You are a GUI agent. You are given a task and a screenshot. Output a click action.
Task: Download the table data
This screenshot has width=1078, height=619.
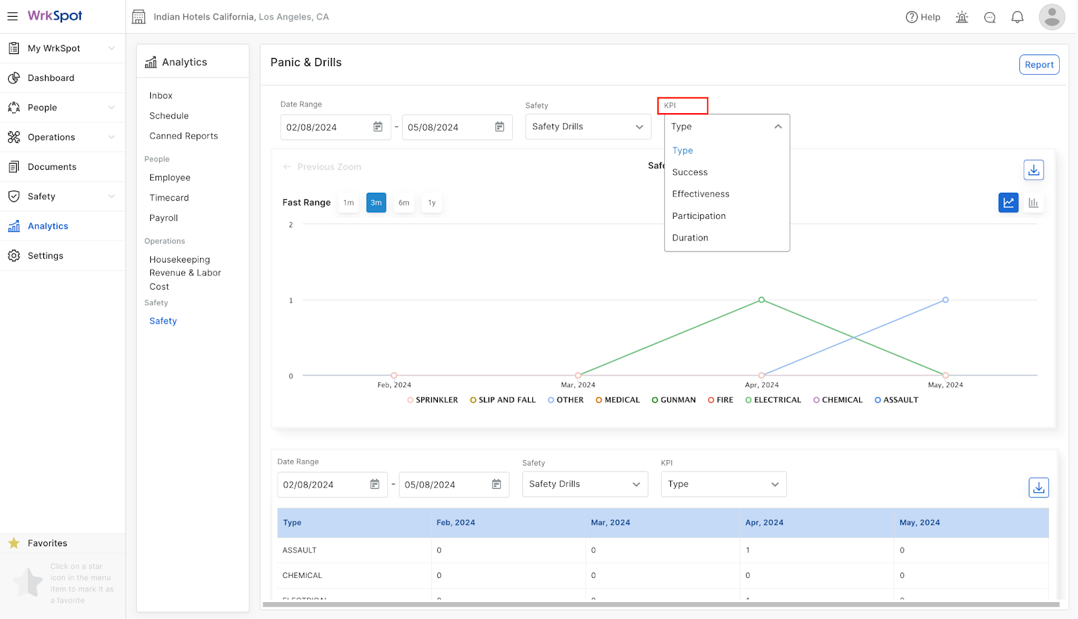(1039, 487)
